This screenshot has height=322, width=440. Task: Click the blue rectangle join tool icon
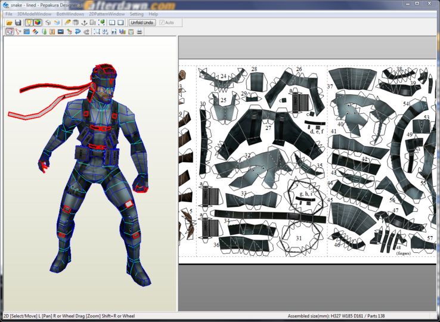[x=27, y=32]
